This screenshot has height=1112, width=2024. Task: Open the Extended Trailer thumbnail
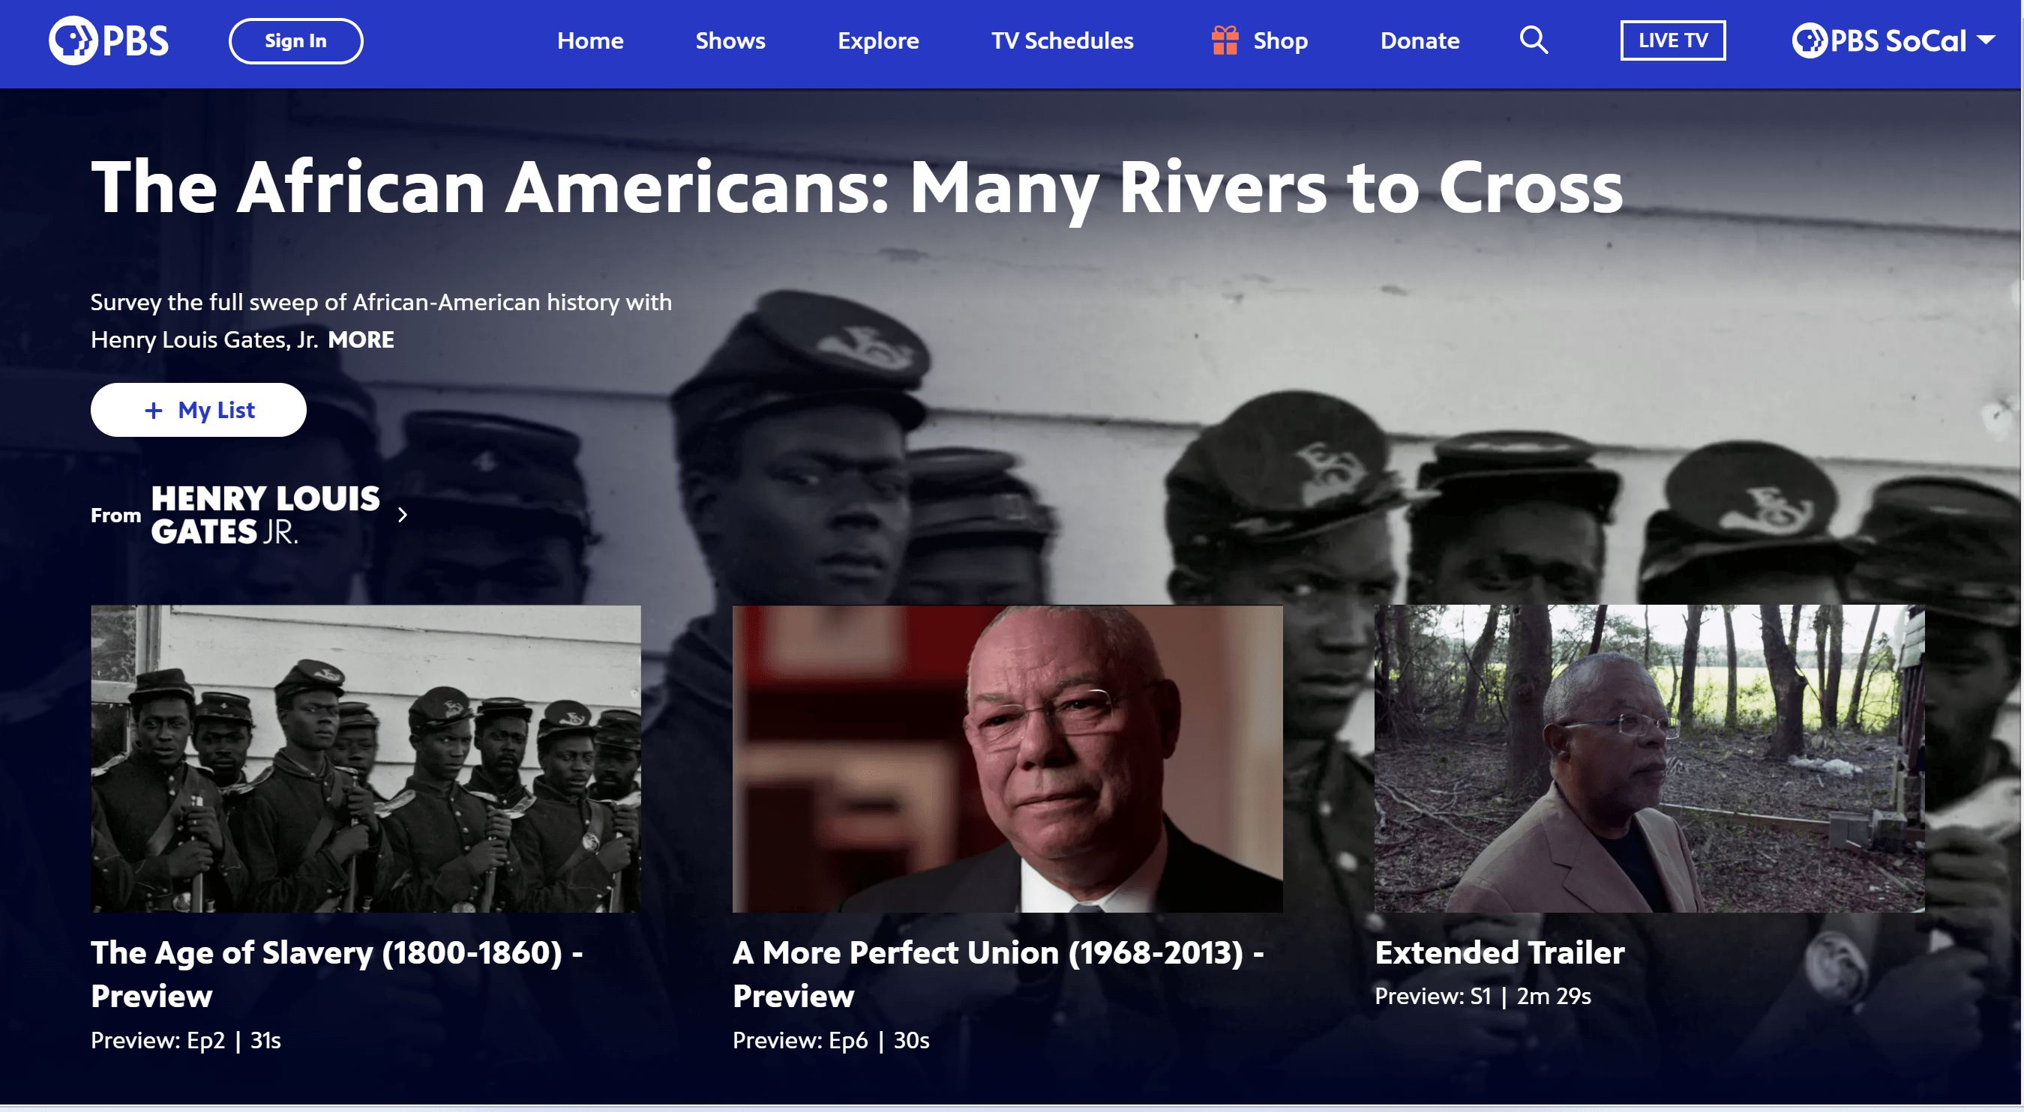1649,758
